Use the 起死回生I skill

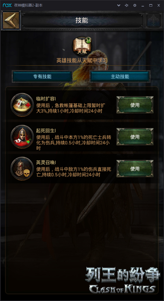135,137
